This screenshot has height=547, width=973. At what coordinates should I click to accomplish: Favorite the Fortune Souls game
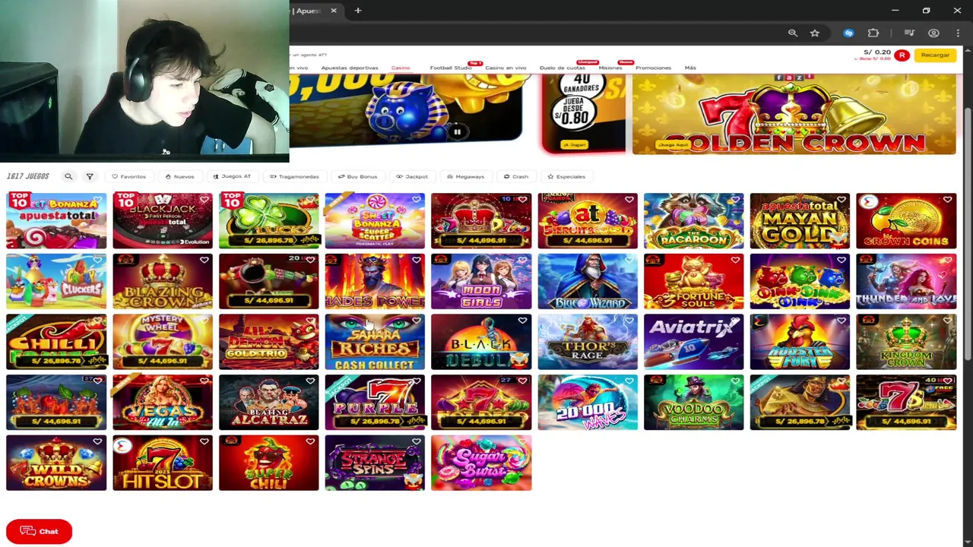coord(735,260)
